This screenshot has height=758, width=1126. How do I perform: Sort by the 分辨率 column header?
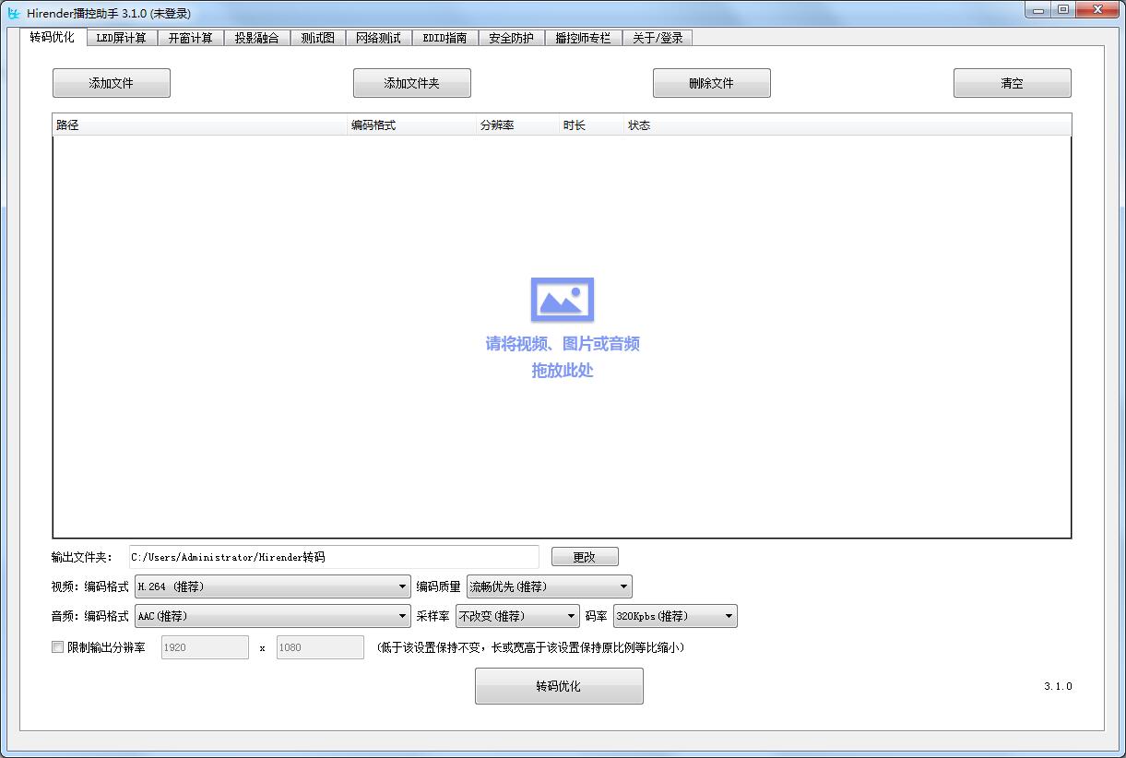[516, 125]
